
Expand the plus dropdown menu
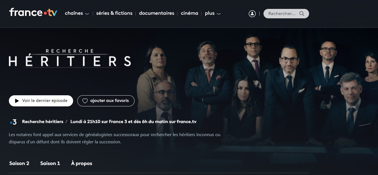coord(213,13)
